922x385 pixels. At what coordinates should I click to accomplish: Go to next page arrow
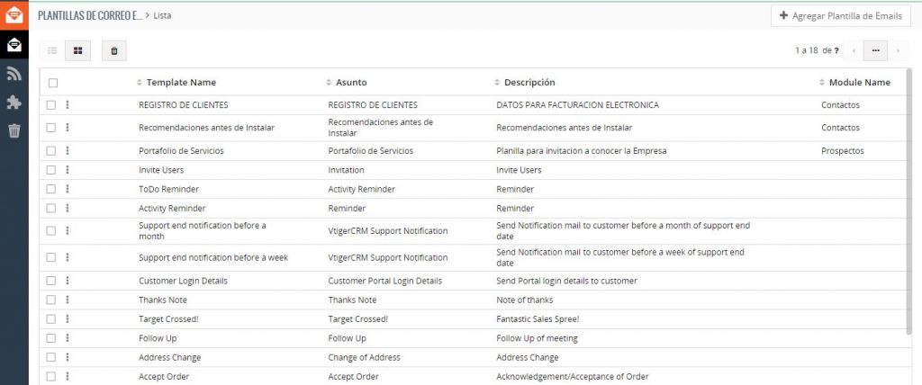click(x=898, y=51)
